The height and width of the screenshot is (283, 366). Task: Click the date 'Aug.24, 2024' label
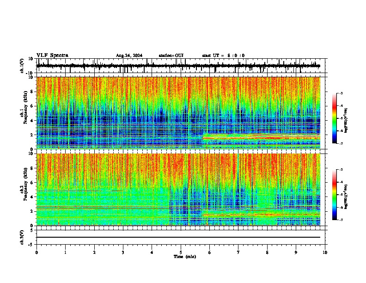(129, 55)
